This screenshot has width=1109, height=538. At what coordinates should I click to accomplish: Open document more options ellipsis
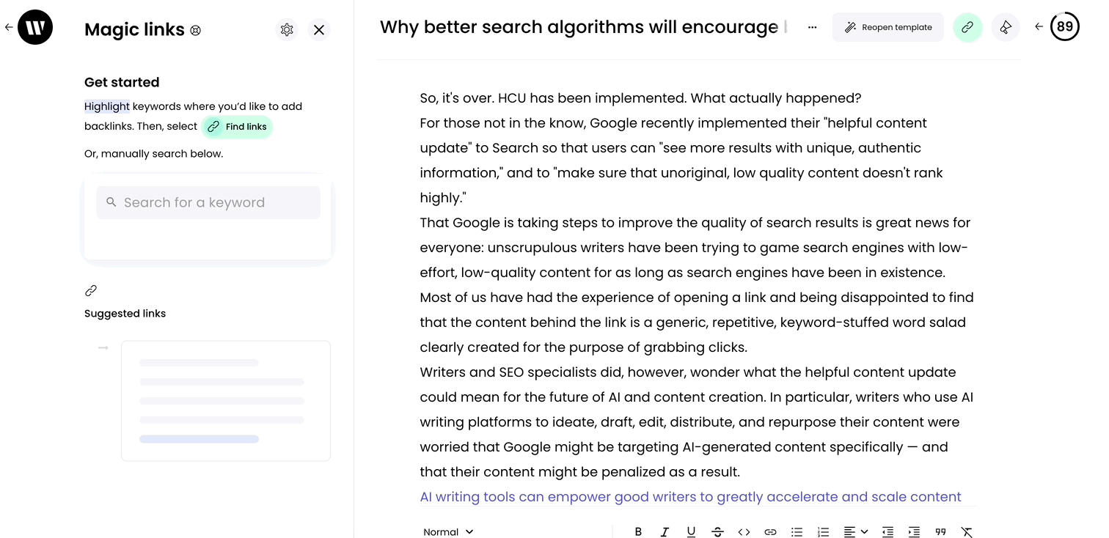point(812,27)
